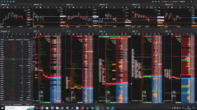Viewport: 197px width, 110px height.
Task: Click the link-group icon in IMOEX chart toolbar
Action: (x=4, y=7)
